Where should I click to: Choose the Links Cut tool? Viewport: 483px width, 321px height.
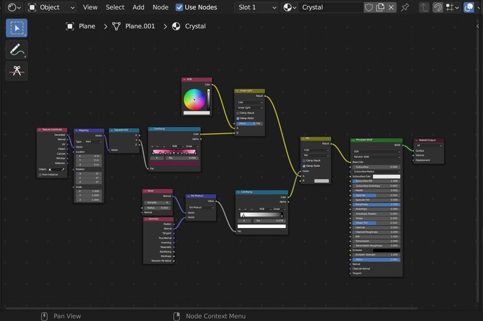17,71
